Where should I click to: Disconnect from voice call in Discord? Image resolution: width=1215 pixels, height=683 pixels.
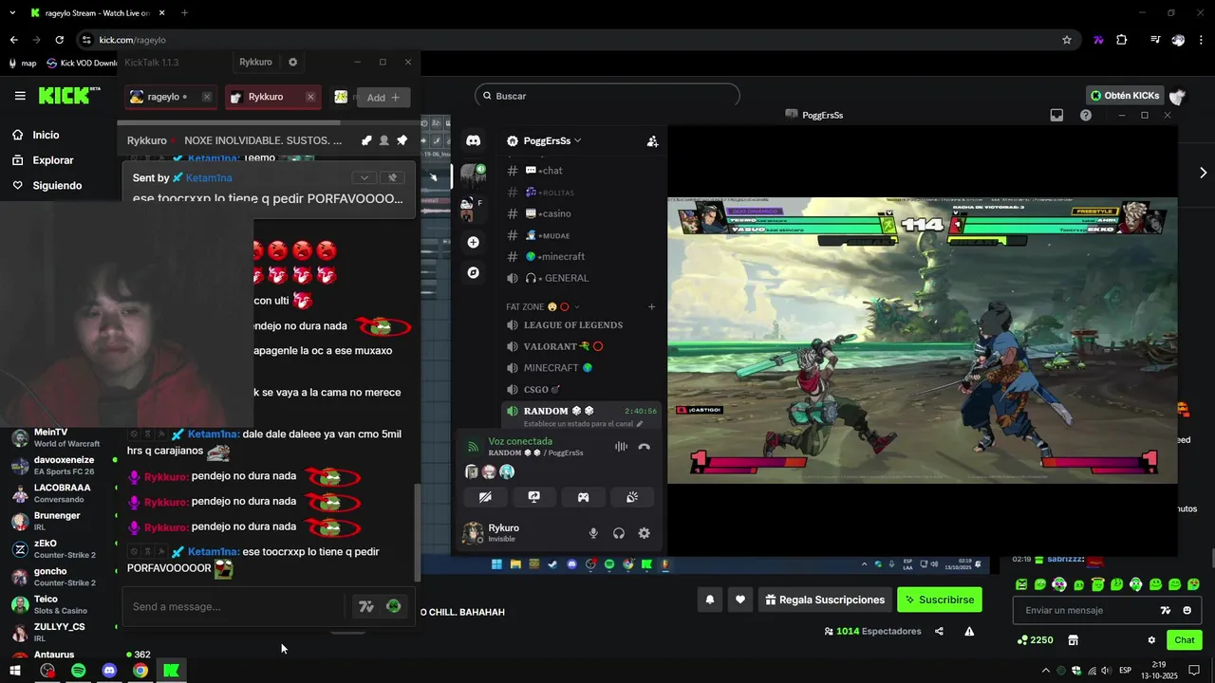(x=645, y=447)
